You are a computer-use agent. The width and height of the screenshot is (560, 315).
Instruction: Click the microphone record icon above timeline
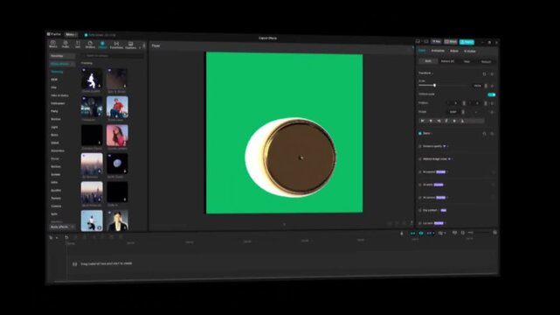pos(401,233)
